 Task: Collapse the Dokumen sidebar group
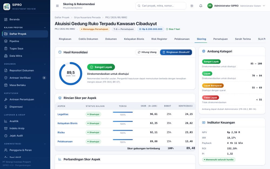point(45,64)
